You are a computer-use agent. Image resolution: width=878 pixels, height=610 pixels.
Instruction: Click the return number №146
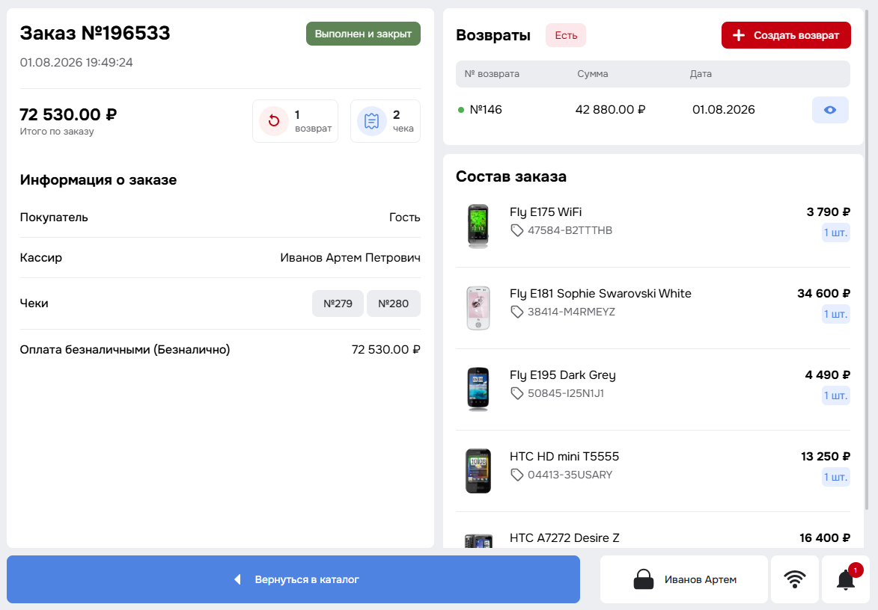[486, 110]
